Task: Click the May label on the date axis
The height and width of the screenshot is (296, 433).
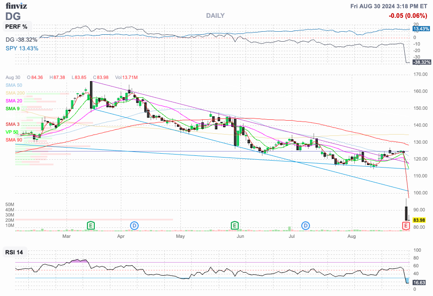Action: (x=180, y=236)
